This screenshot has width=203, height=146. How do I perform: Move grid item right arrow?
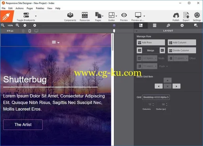click(176, 86)
